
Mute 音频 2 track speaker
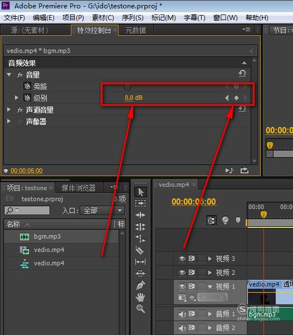coord(182,328)
